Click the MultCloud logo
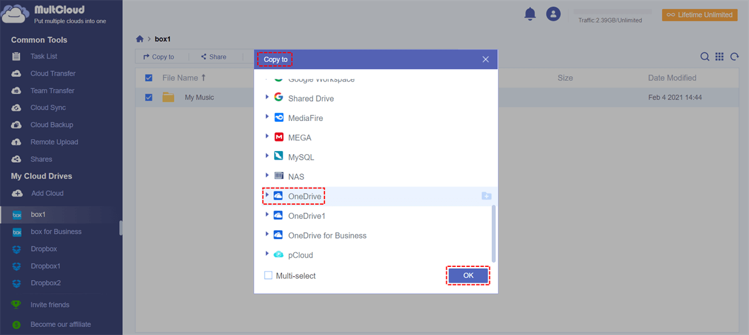The image size is (749, 335). click(x=53, y=15)
